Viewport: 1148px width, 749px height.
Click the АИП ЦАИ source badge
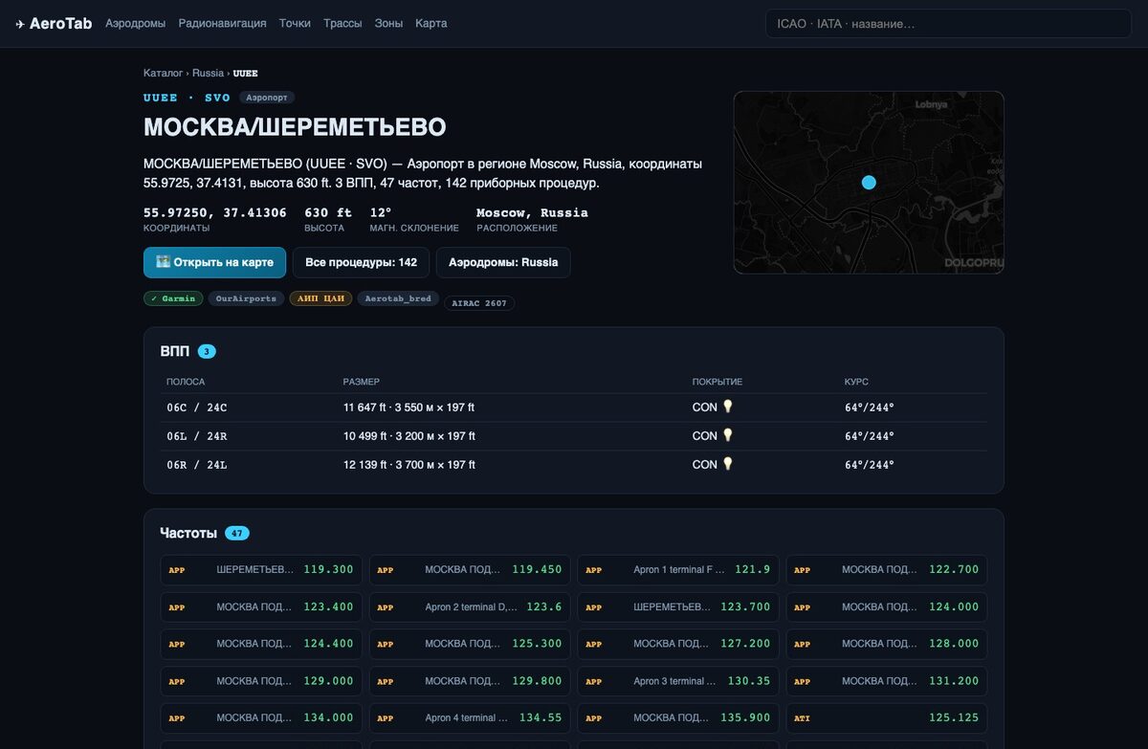tap(320, 298)
